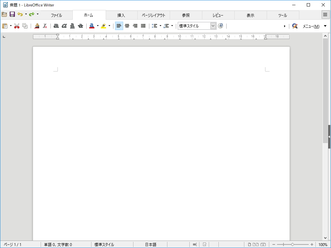The height and width of the screenshot is (248, 331).
Task: Toggle the numbered list
Action: tap(166, 26)
